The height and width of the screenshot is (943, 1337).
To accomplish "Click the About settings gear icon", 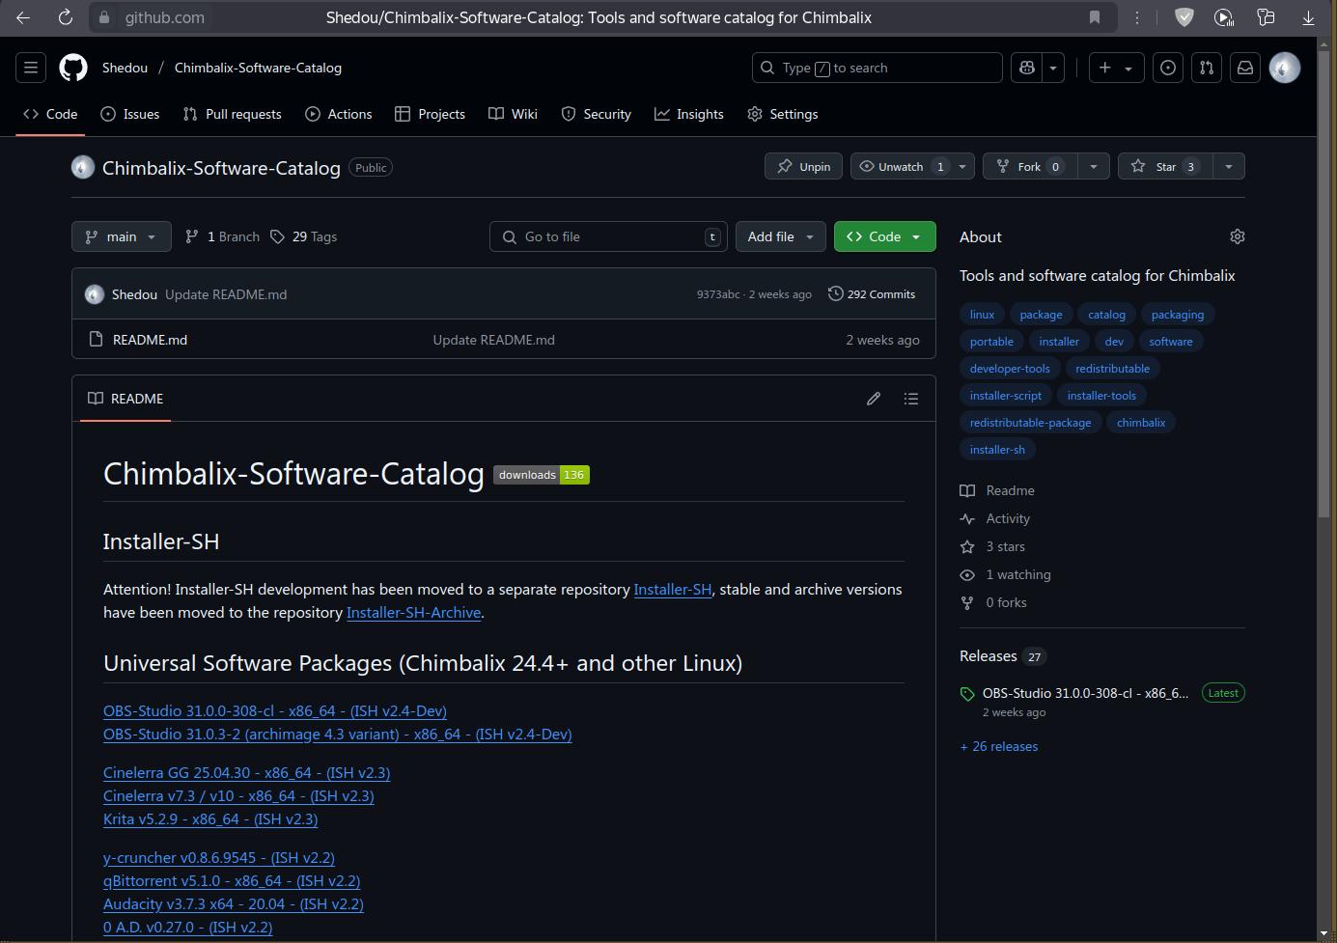I will click(x=1237, y=236).
